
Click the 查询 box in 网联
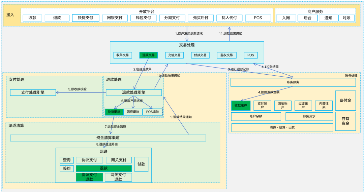tap(67, 160)
